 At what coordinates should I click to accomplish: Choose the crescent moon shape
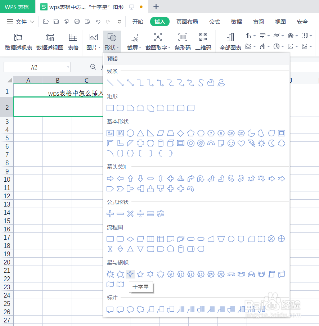pos(271,143)
